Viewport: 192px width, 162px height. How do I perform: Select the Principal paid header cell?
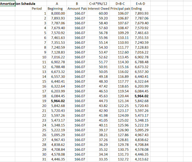point(120,9)
